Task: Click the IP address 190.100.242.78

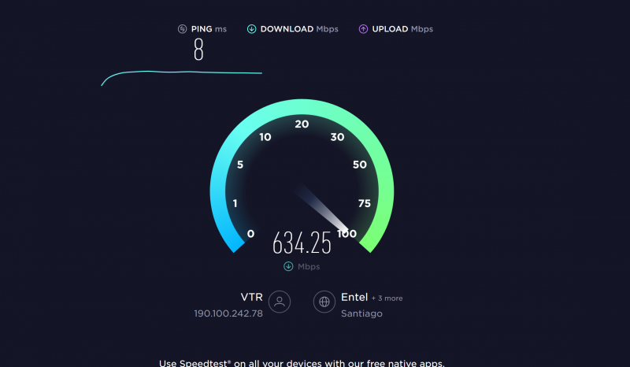Action: tap(228, 313)
